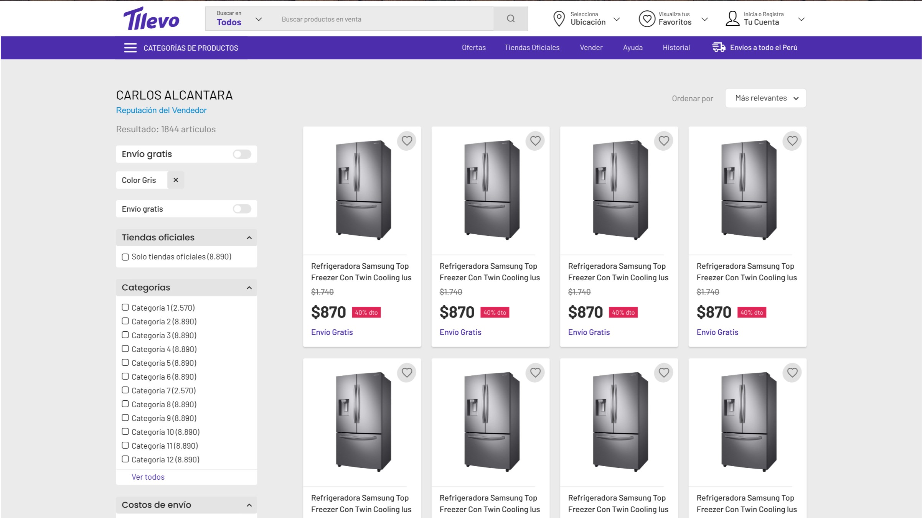The height and width of the screenshot is (518, 922).
Task: Check Solo tiendas oficiales checkbox
Action: tap(125, 257)
